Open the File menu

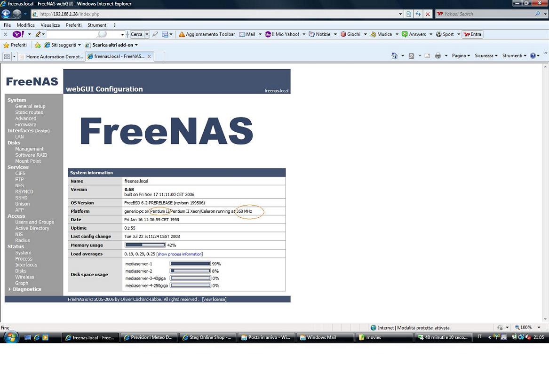click(x=8, y=25)
